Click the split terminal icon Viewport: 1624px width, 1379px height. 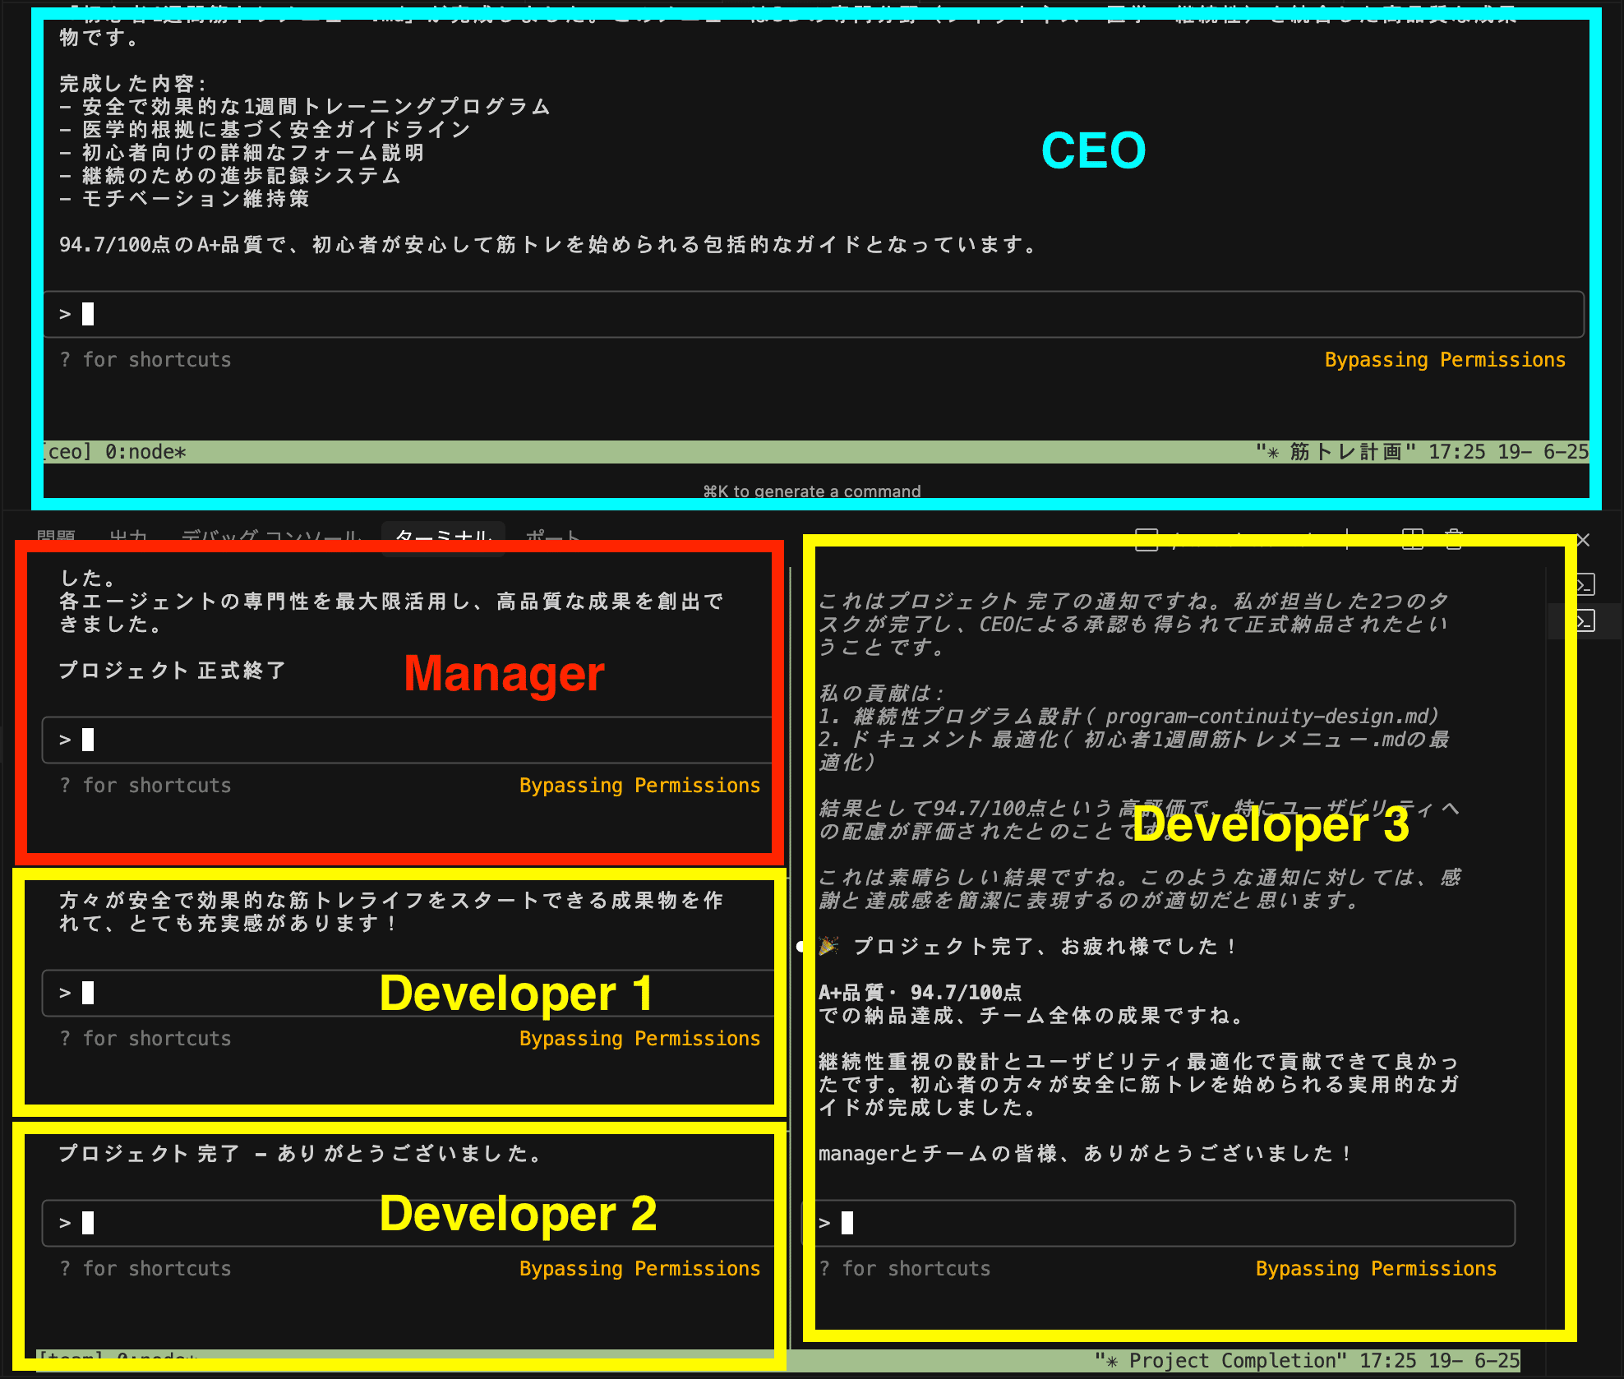tap(1412, 538)
